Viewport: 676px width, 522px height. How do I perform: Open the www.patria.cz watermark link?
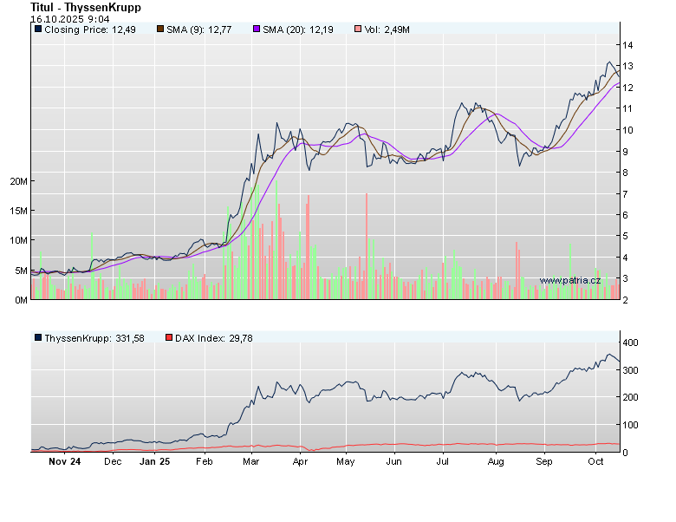pos(569,280)
